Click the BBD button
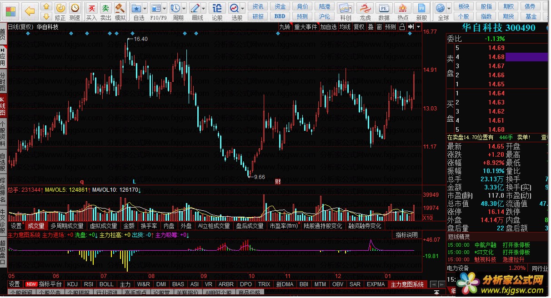Viewport: 551px width, 298px height. point(280,16)
